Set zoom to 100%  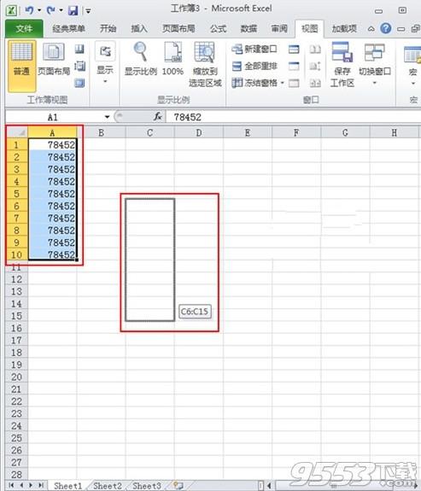coord(172,60)
